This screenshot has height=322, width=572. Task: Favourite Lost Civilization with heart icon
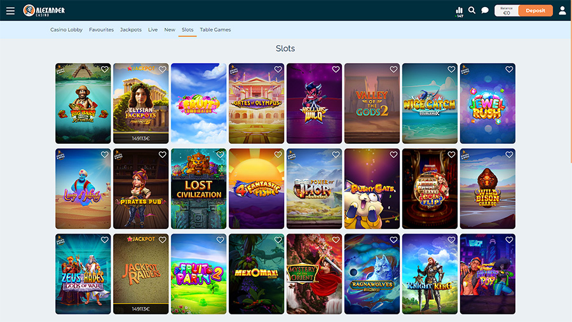pos(221,155)
